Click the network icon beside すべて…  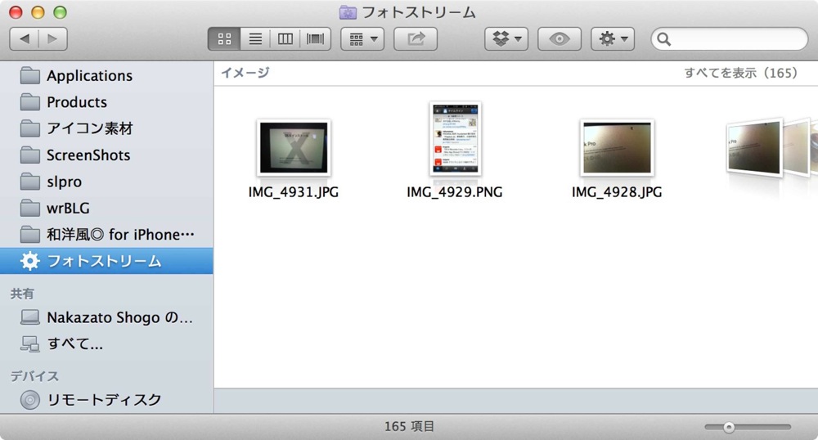pos(29,343)
